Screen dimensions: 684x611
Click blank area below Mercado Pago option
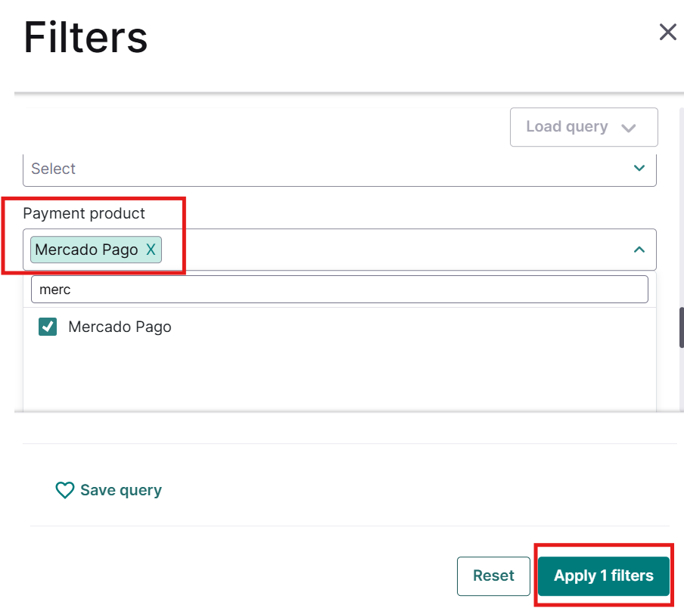point(339,374)
